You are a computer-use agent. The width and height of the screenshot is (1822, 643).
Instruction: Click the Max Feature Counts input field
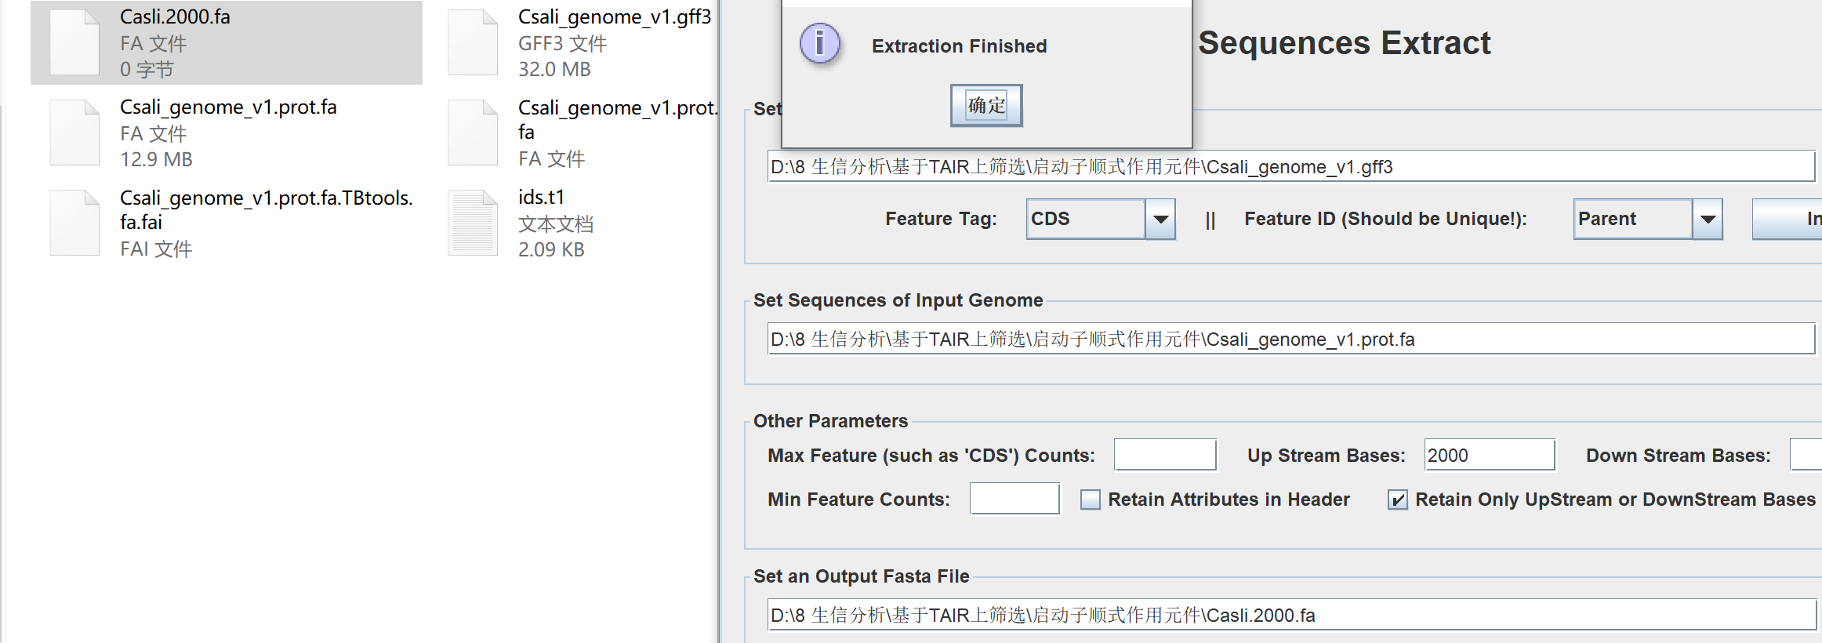[1165, 455]
